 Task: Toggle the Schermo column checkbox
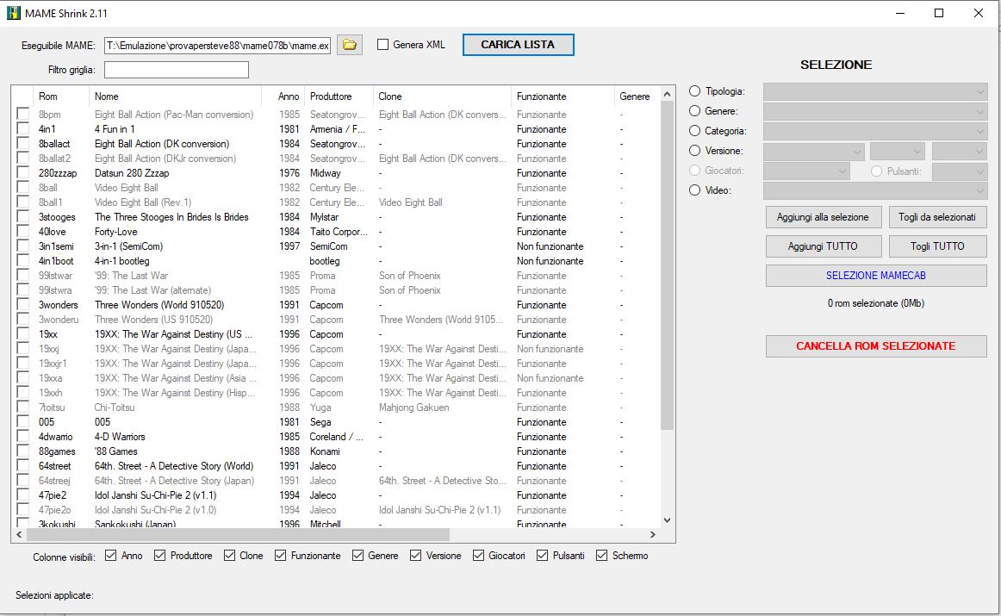[601, 556]
